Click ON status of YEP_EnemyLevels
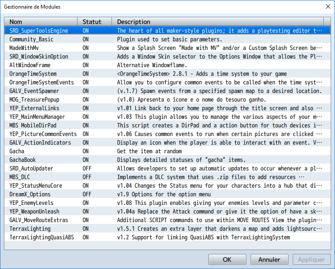The width and height of the screenshot is (335, 269). 86,203
